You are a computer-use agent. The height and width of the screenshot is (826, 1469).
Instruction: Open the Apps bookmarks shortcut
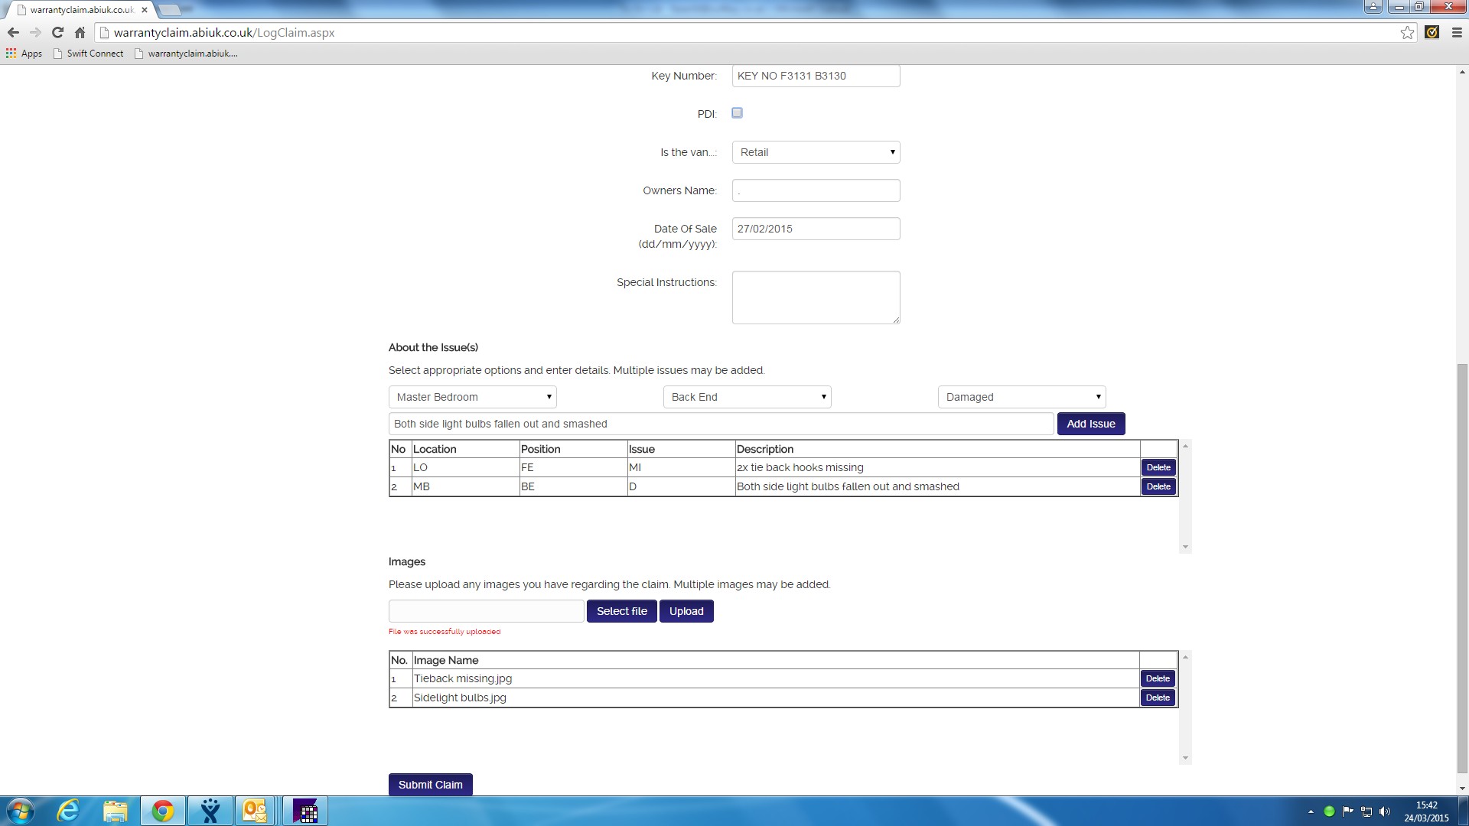coord(24,54)
